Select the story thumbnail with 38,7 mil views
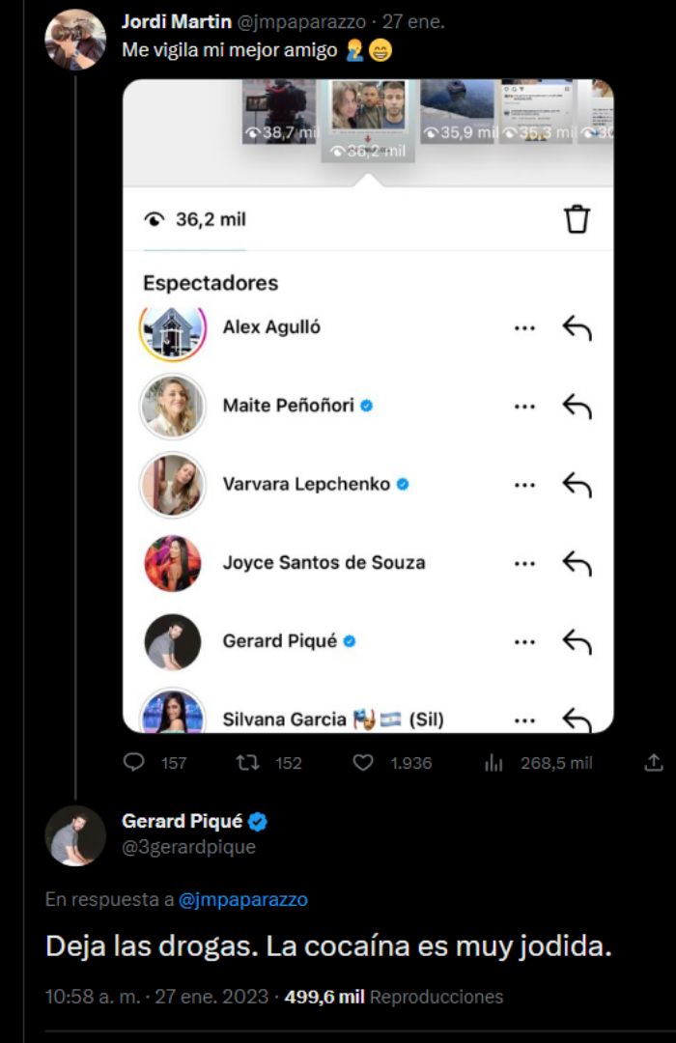 [x=278, y=112]
